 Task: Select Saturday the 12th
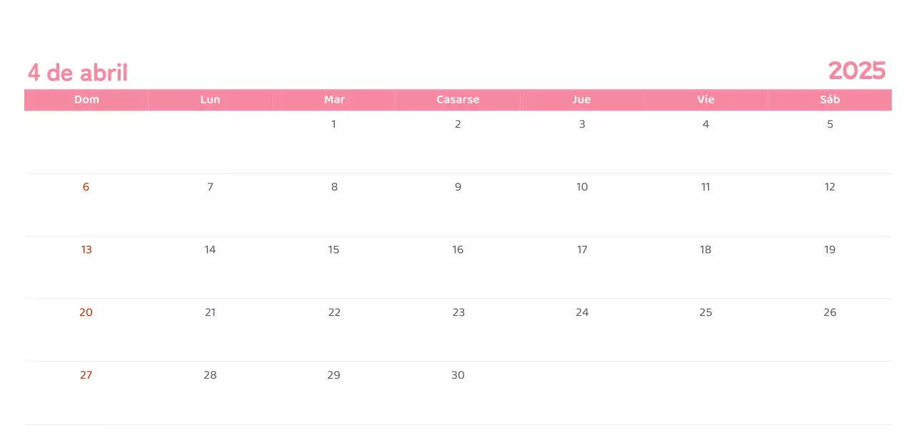(830, 187)
